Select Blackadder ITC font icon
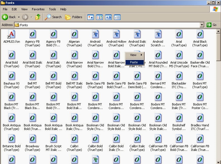The height and width of the screenshot is (164, 221). coord(179,80)
